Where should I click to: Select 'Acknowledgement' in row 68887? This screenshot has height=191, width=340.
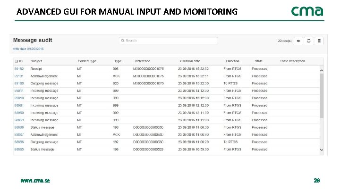tap(44, 135)
